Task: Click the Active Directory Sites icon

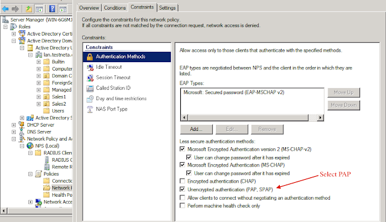Action: click(x=30, y=118)
